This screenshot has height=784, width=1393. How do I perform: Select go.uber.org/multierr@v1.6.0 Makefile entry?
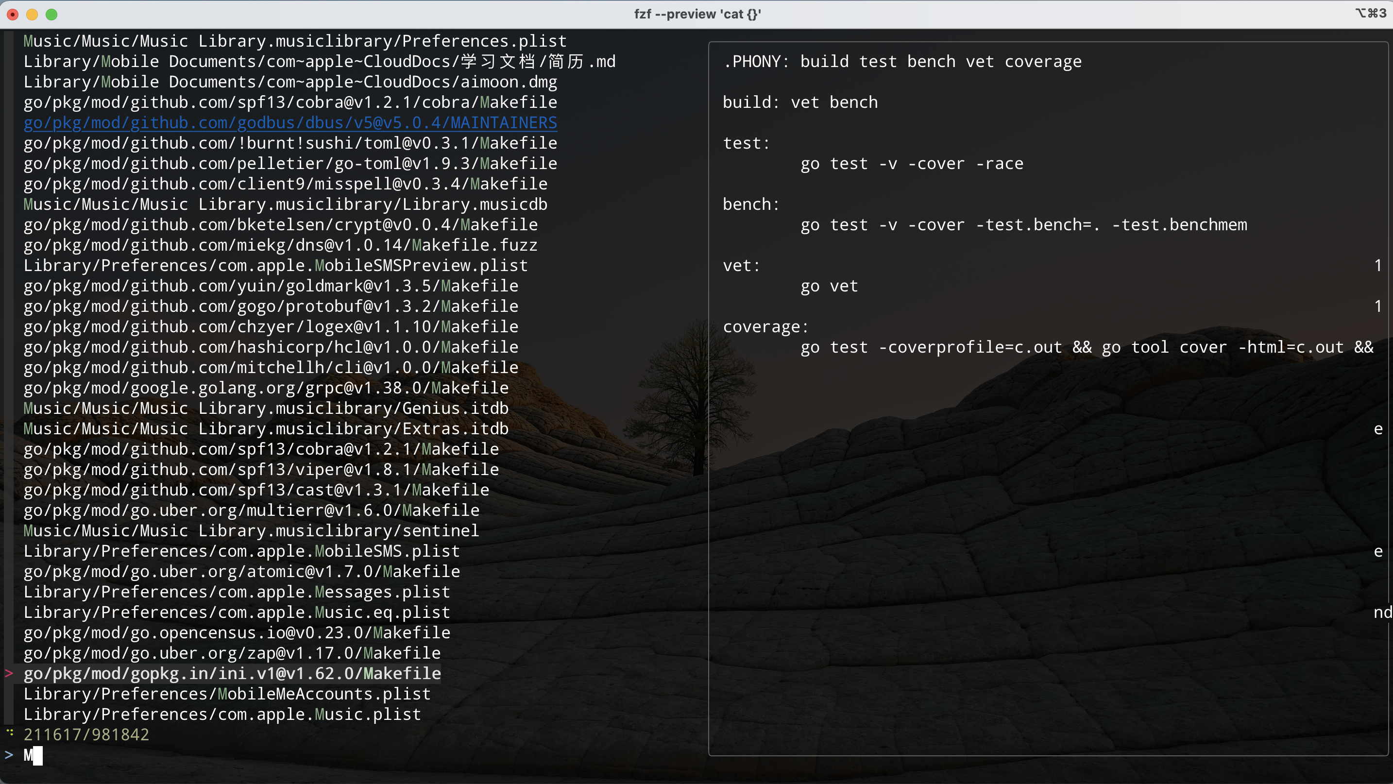[x=251, y=511]
